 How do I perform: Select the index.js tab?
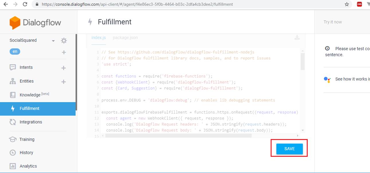point(99,38)
